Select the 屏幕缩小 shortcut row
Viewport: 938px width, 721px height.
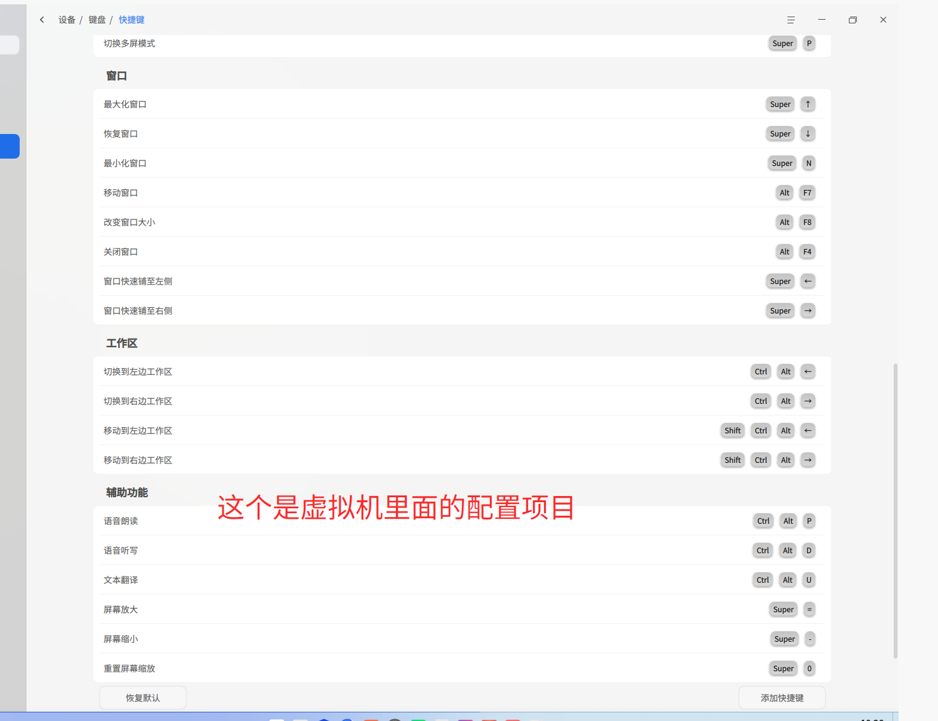tap(462, 639)
